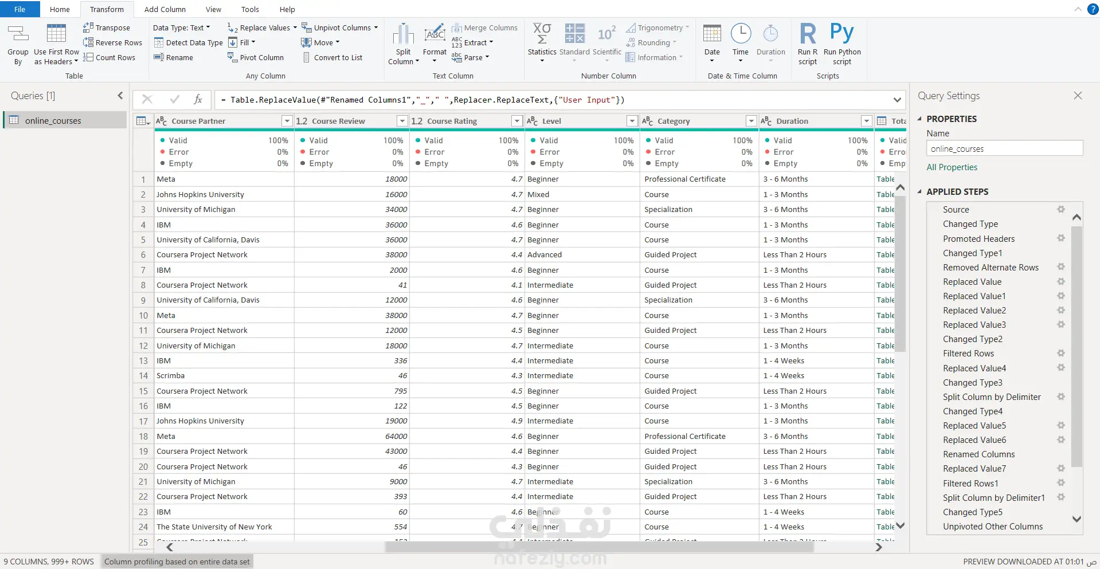Collapse the APPLIED STEPS section

pos(920,191)
